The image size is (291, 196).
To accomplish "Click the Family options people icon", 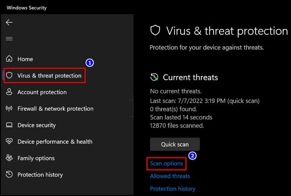I will coord(9,158).
